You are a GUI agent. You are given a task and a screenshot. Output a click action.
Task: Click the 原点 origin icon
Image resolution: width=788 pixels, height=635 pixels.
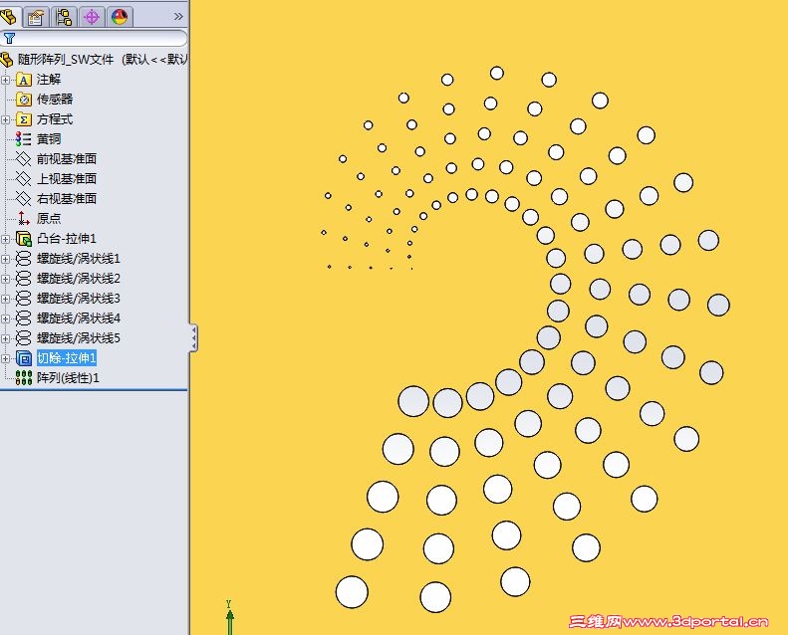[x=24, y=218]
